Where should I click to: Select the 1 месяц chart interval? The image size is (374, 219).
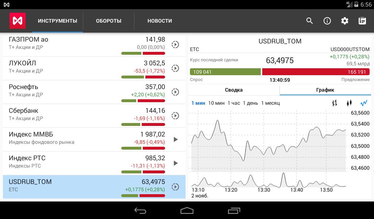coord(271,103)
